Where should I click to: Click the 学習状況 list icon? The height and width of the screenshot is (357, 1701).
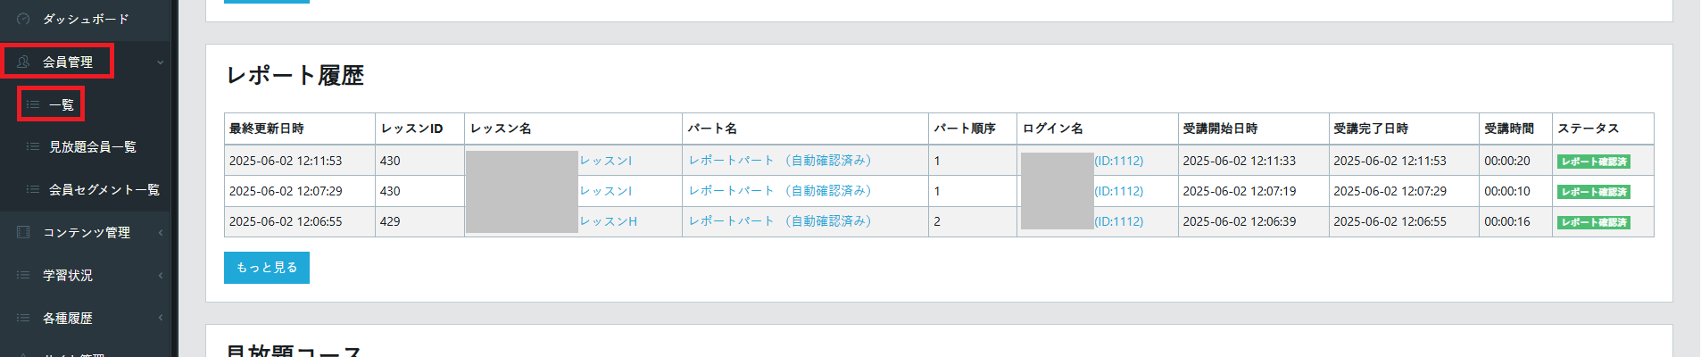pos(23,275)
